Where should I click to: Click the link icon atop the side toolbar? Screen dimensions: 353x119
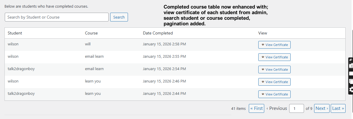[351, 60]
